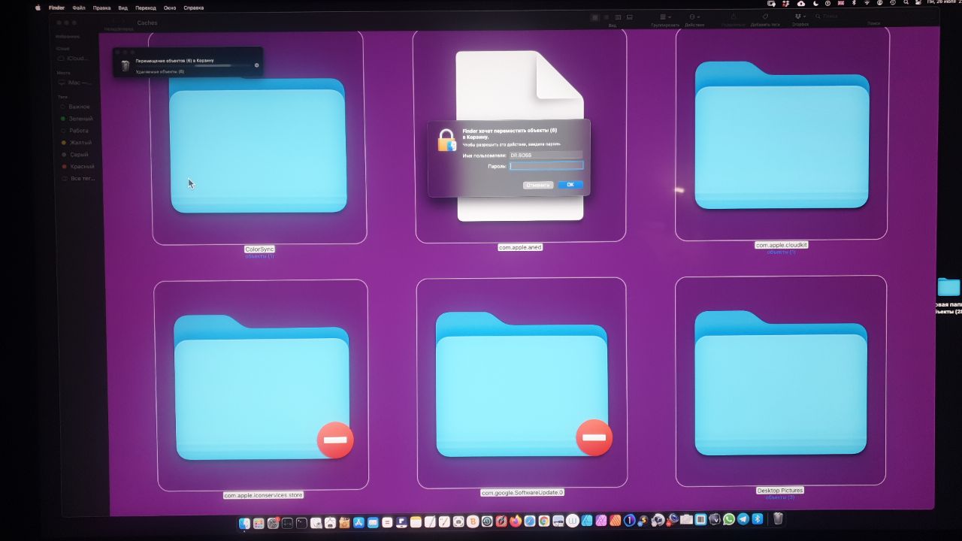This screenshot has height=541, width=962.
Task: Open the Dropbox dropdown in Finder toolbar
Action: coord(800,17)
